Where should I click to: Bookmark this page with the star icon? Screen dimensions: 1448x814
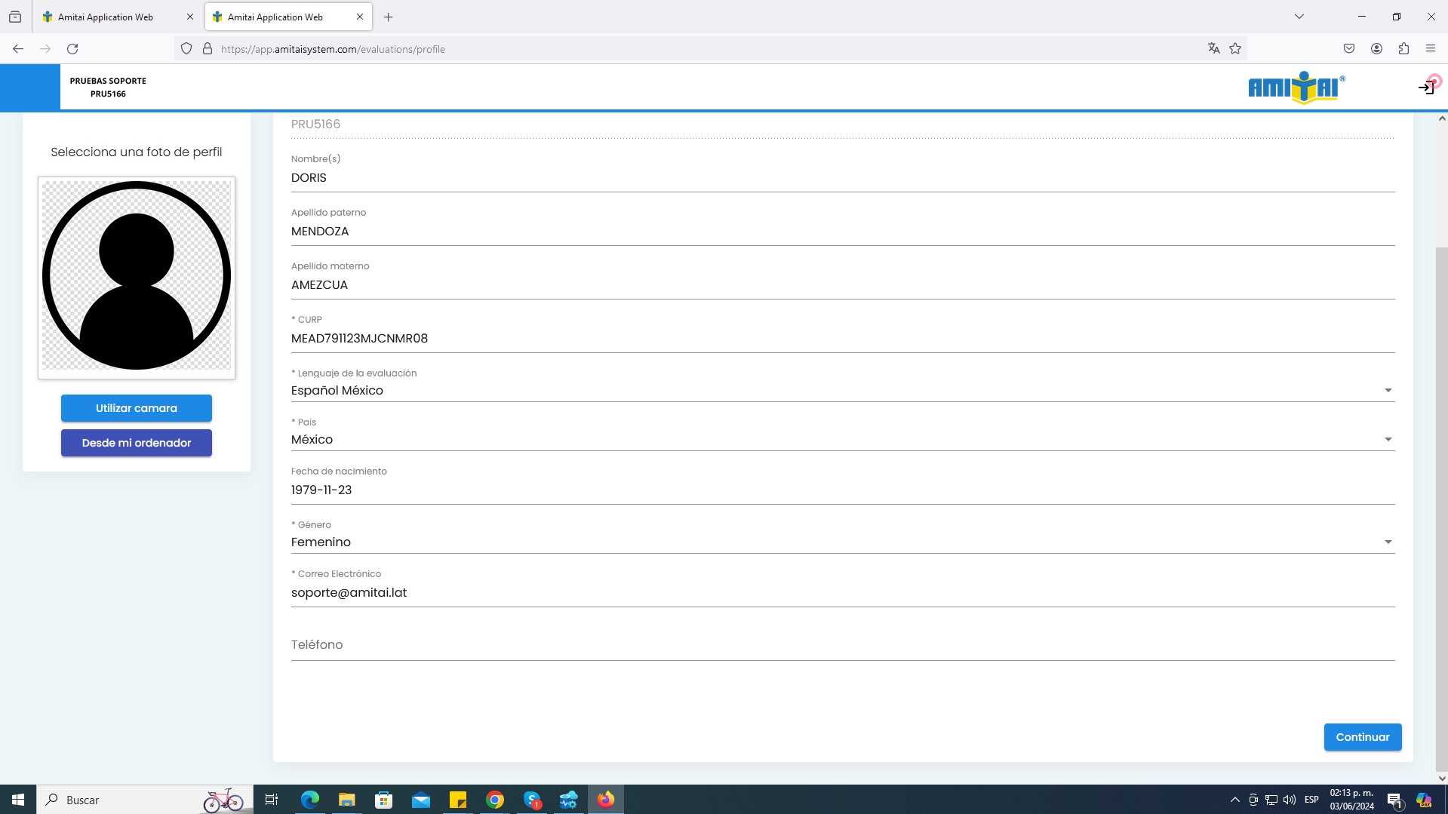(1235, 49)
